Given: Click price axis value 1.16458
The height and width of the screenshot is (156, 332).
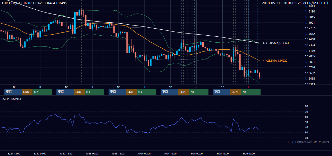Looking at the screenshot, I should pyautogui.click(x=310, y=79).
